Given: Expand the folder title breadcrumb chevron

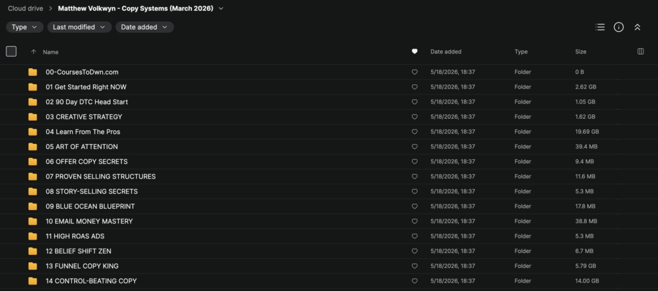Looking at the screenshot, I should [x=221, y=8].
